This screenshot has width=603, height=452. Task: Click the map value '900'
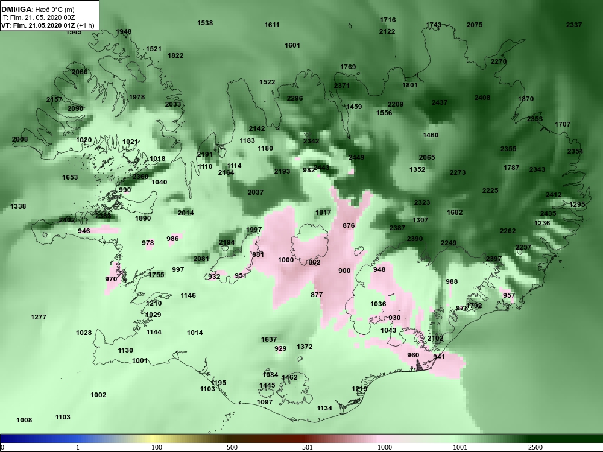pyautogui.click(x=344, y=271)
